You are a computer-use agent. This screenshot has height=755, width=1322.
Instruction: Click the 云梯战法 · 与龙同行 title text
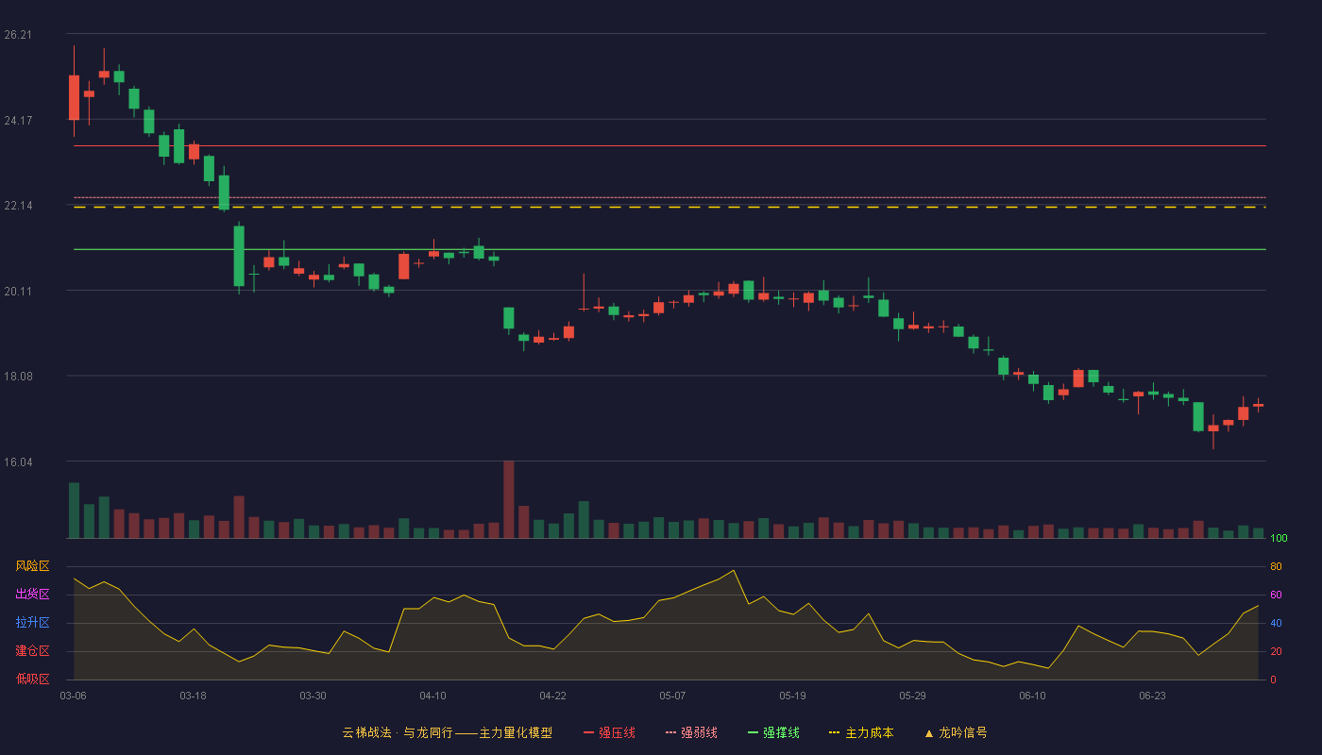tap(397, 732)
